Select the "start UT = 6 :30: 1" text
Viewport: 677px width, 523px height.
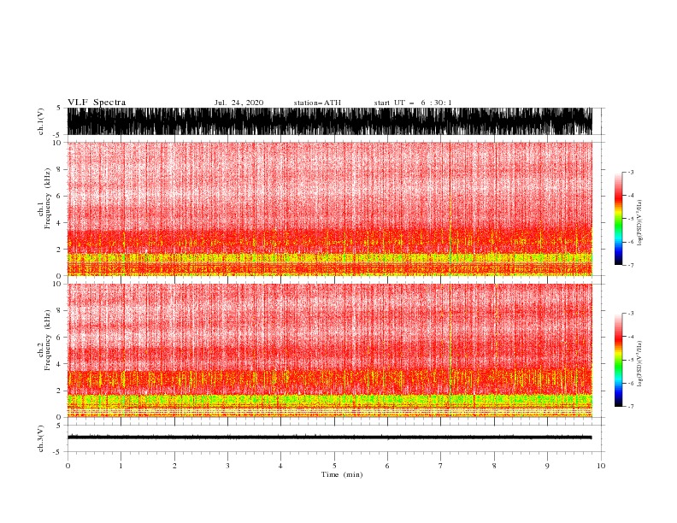tap(413, 103)
